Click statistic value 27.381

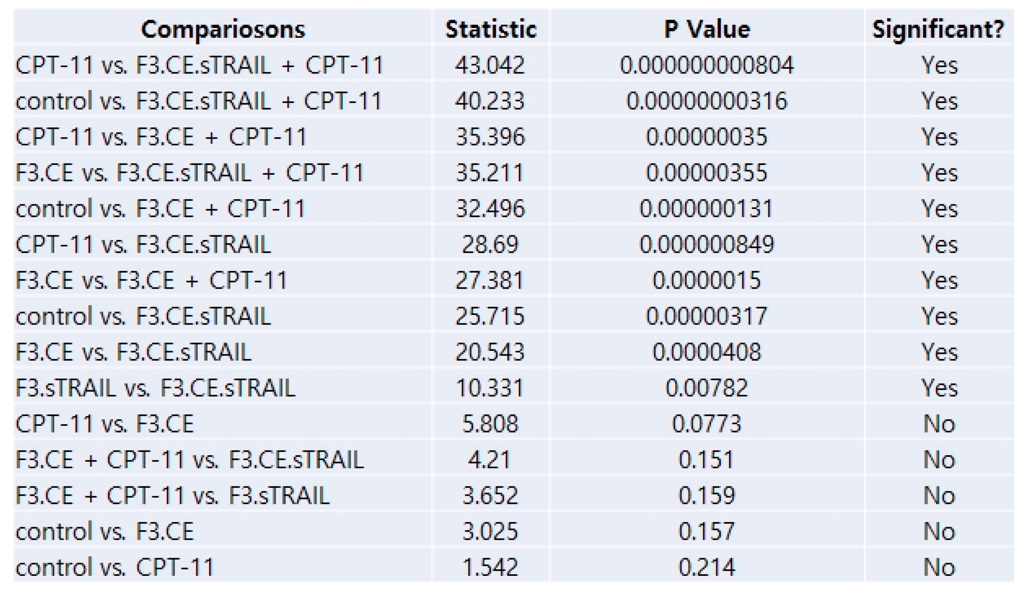coord(490,280)
